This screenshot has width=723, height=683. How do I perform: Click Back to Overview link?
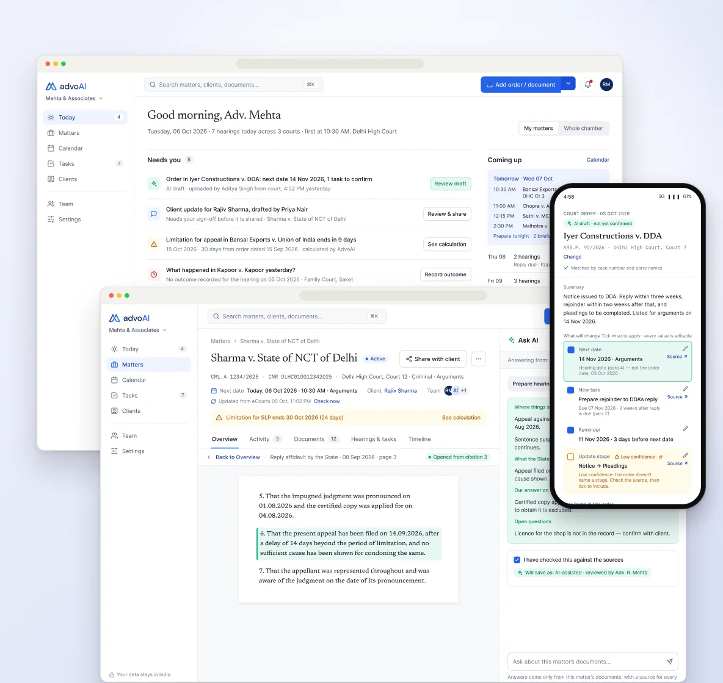click(x=234, y=457)
